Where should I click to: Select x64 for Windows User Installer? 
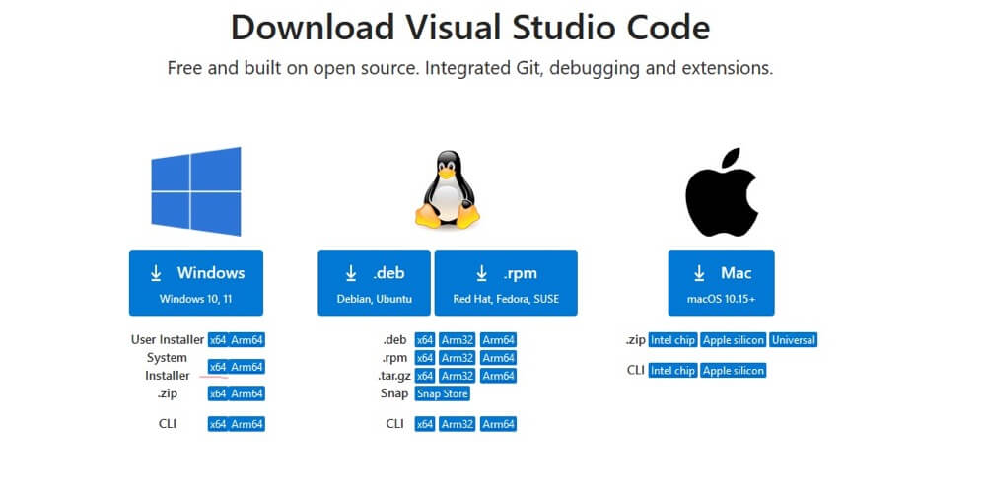[218, 340]
